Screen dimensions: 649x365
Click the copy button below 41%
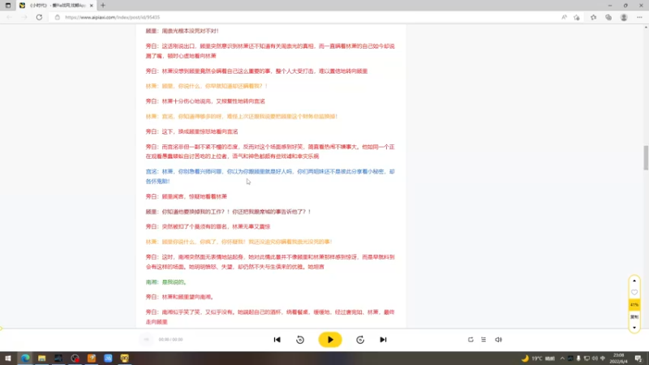(634, 317)
